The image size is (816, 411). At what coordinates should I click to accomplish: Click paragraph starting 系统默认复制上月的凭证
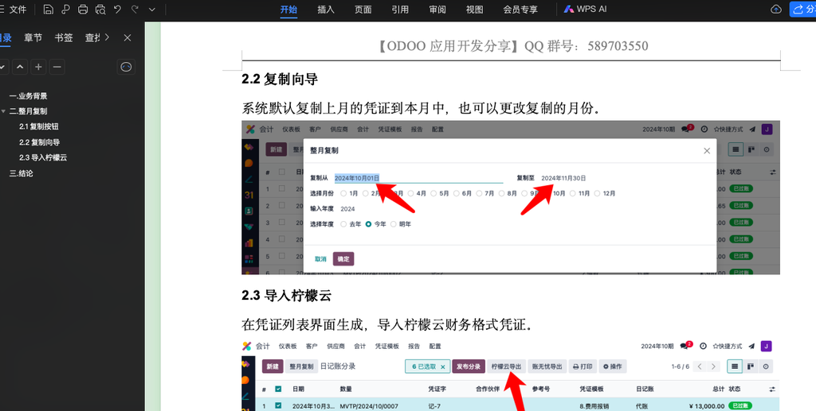[421, 108]
